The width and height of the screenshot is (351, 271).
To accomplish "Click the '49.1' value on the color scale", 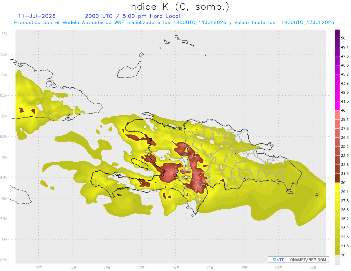I will click(x=345, y=47).
